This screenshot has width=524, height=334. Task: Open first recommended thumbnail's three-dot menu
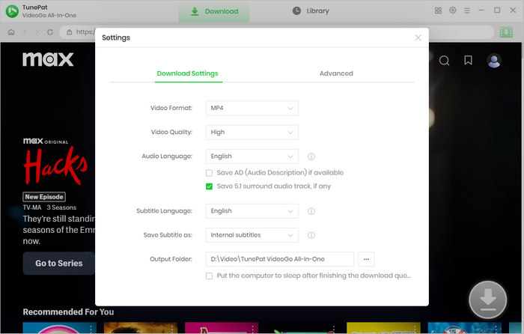click(x=91, y=329)
